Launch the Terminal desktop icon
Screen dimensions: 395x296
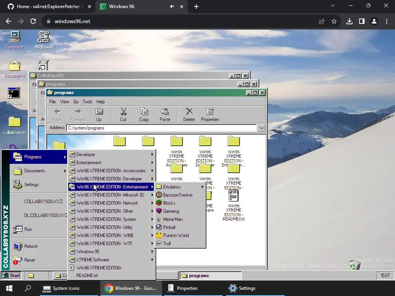14,96
